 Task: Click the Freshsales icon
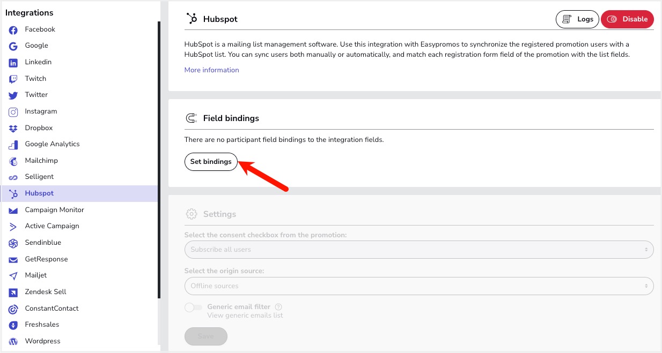point(13,325)
